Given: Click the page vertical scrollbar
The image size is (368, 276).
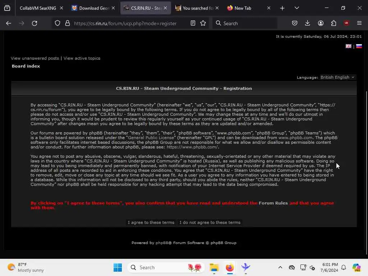Looking at the screenshot, I should point(366,172).
